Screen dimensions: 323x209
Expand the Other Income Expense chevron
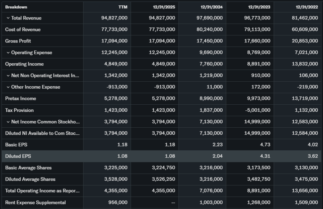(x=8, y=87)
